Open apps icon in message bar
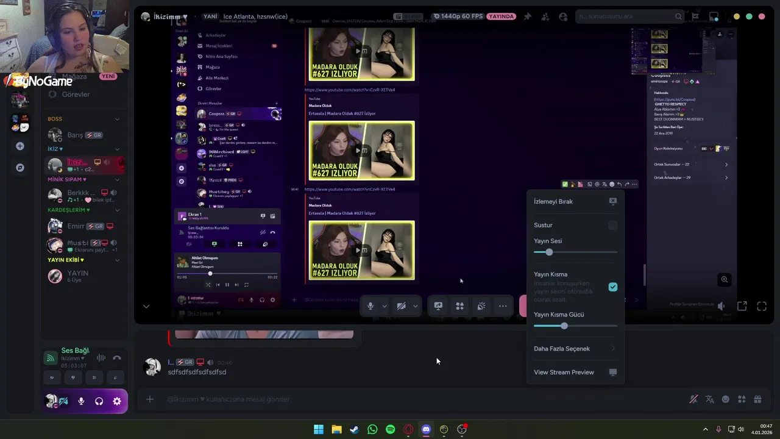This screenshot has width=780, height=439. coord(742,399)
